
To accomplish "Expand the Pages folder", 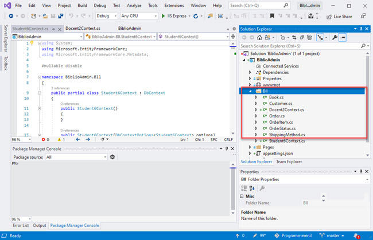I will [x=250, y=147].
